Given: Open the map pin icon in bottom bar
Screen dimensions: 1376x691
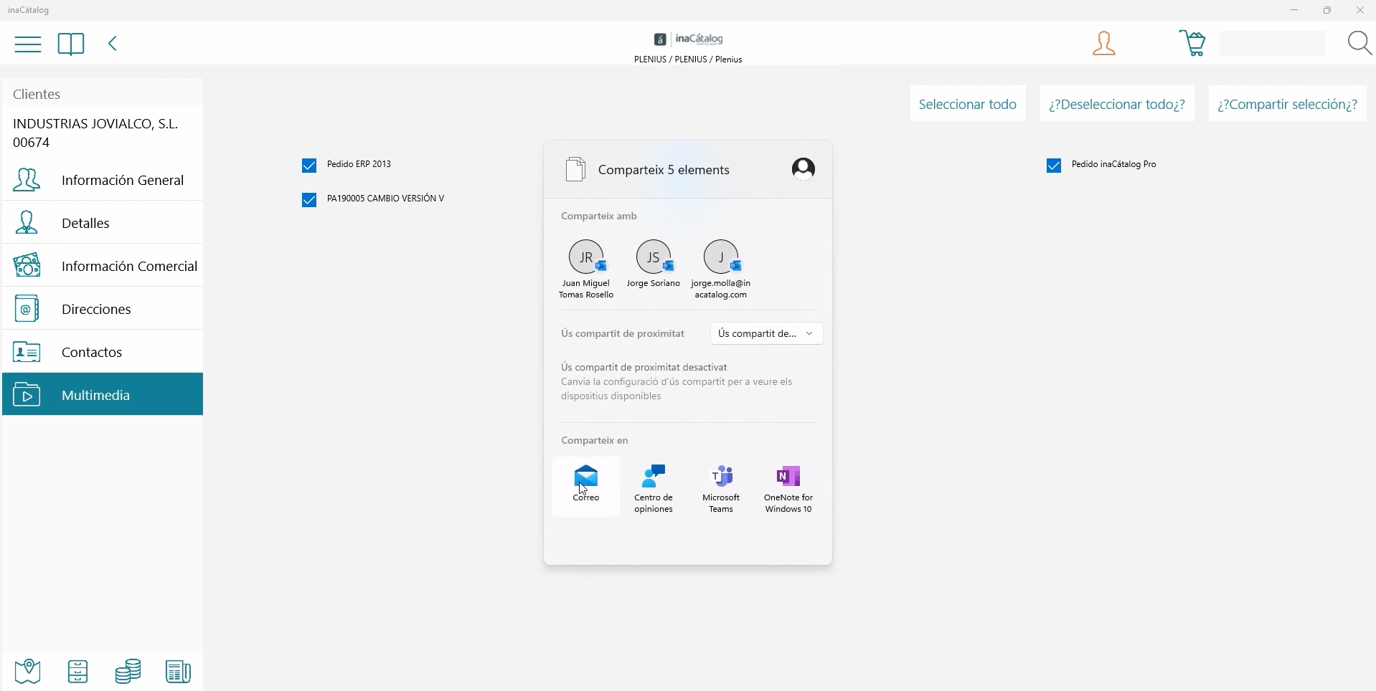Looking at the screenshot, I should point(28,671).
